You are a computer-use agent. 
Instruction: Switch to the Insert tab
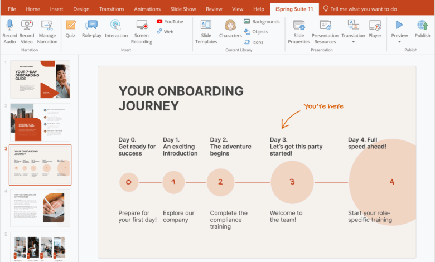click(56, 9)
